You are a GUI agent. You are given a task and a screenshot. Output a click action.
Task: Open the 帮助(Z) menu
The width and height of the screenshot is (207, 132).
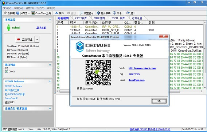[51, 8]
